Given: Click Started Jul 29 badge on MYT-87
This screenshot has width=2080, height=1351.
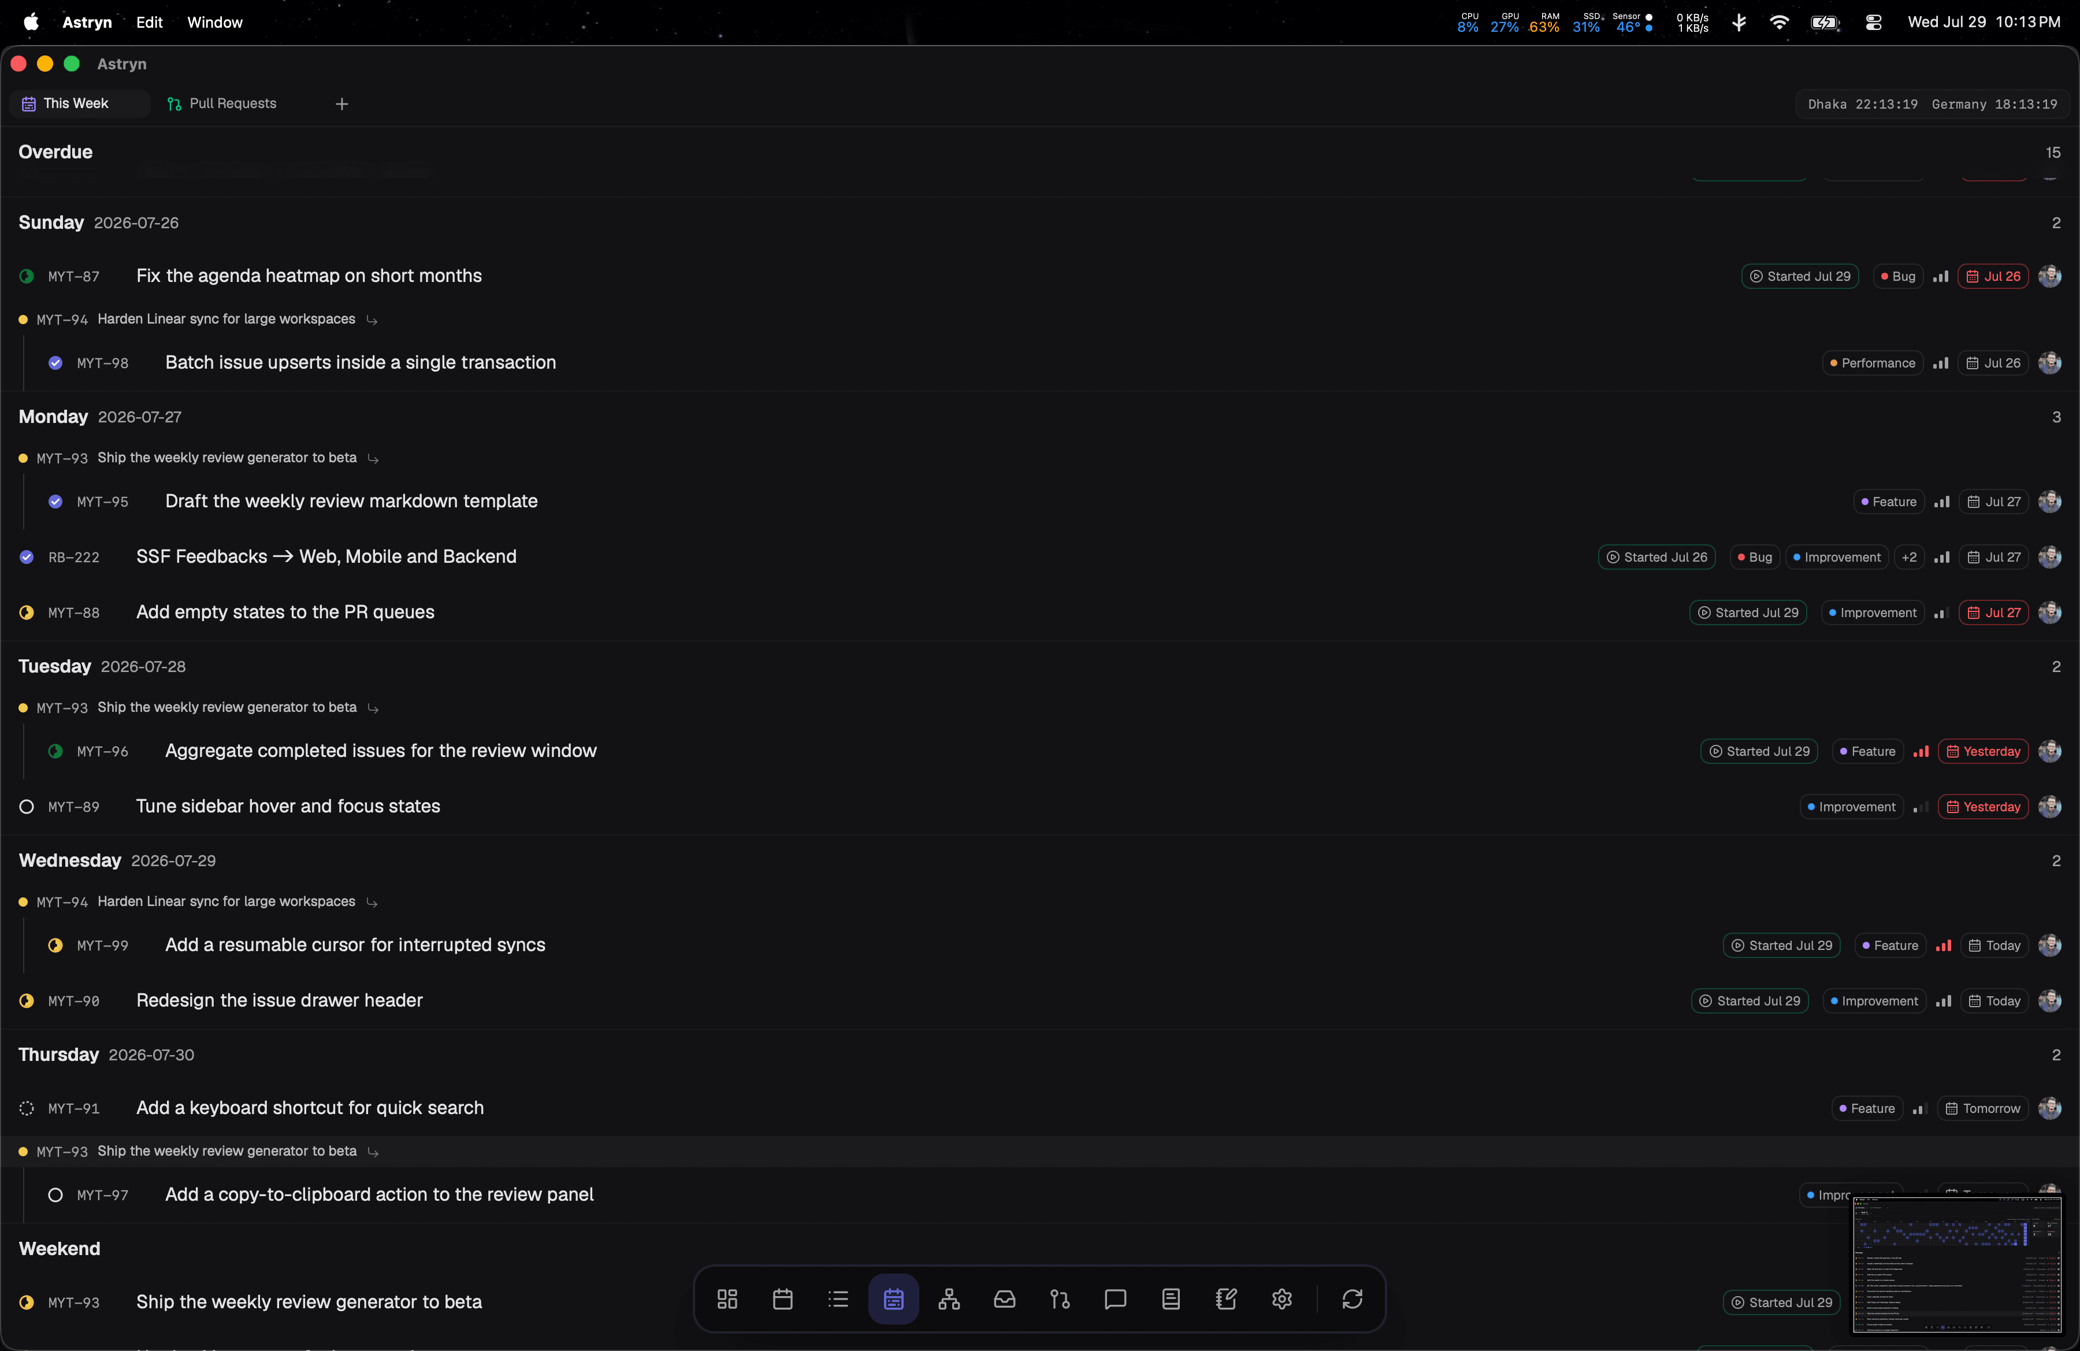Looking at the screenshot, I should tap(1800, 276).
